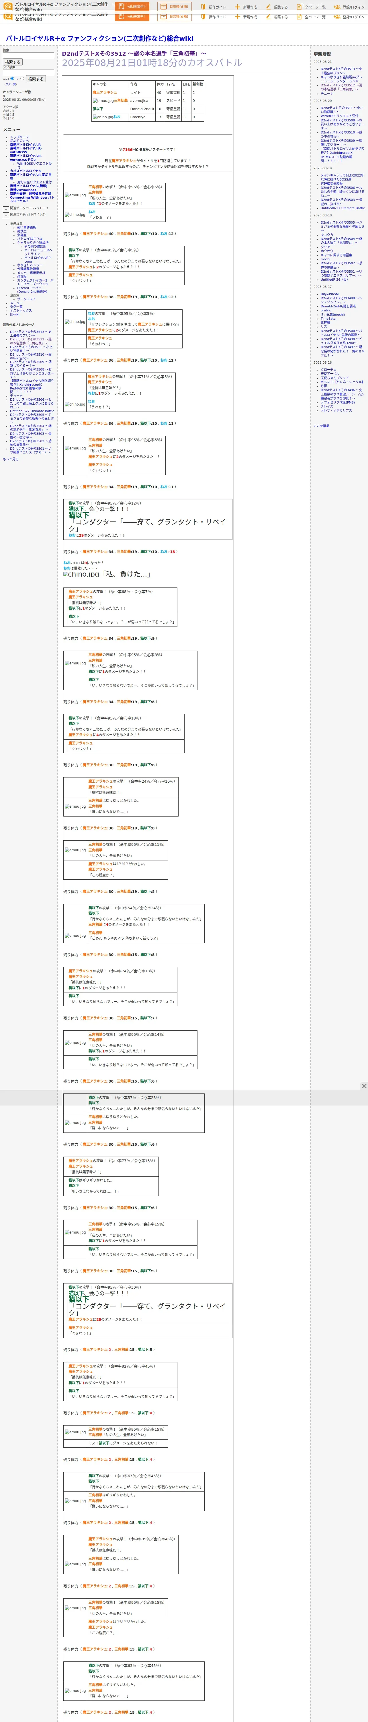Viewport: 368px width, 1722px height.
Task: Open H0pePRISM in update history
Action: click(x=329, y=294)
